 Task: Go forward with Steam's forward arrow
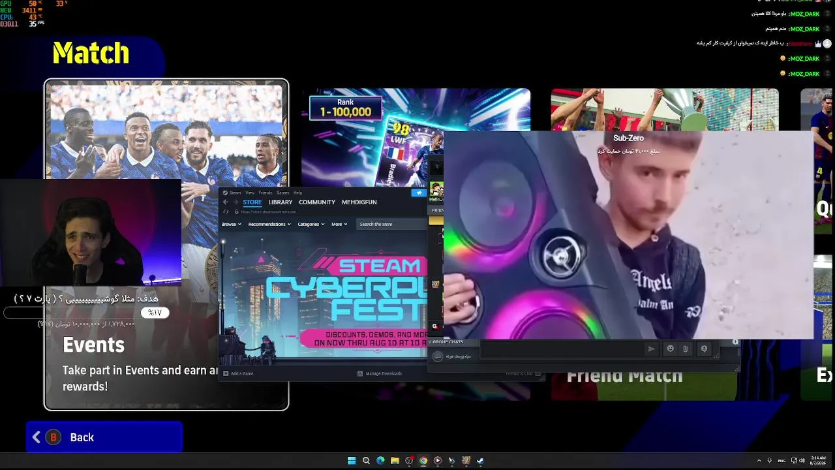(x=235, y=202)
